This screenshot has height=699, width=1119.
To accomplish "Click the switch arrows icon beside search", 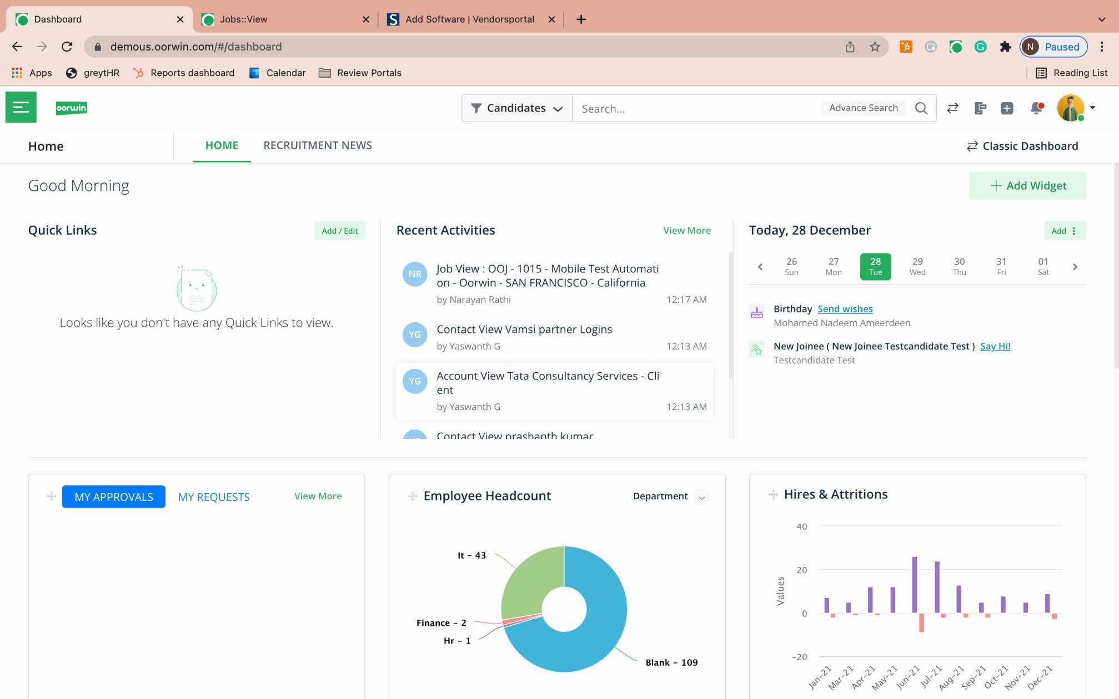I will tap(953, 108).
